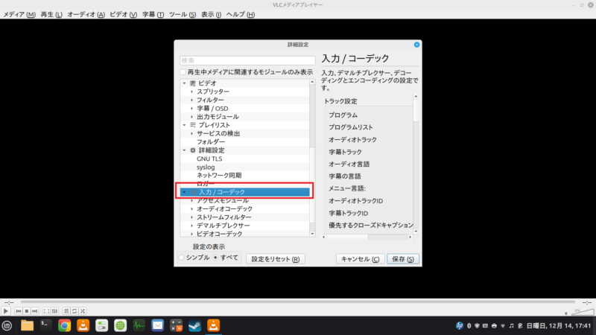Click the Play button in VLC controls

[6, 310]
